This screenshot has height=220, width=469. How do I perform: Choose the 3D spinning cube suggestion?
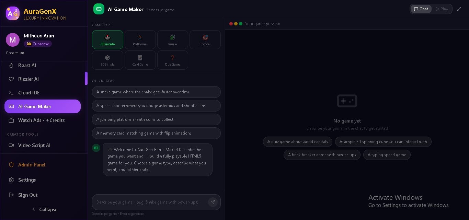(x=383, y=142)
